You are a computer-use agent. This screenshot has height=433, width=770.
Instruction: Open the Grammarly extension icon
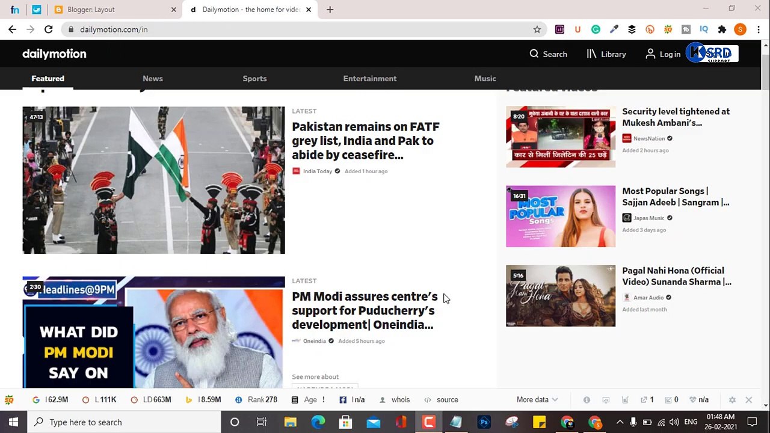pos(596,29)
